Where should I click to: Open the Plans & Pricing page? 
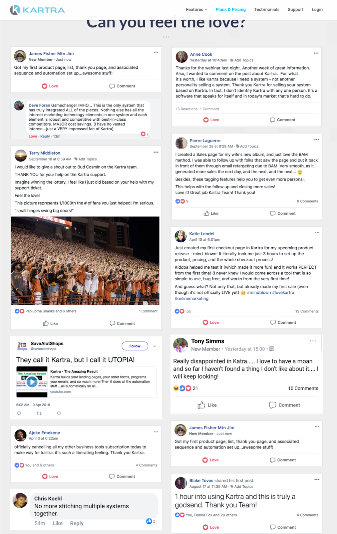tap(231, 9)
